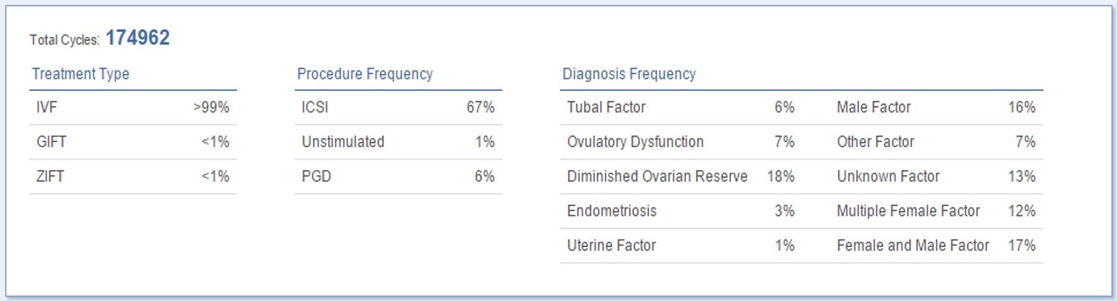Click the IVF treatment row
This screenshot has height=301, width=1117.
click(x=133, y=107)
